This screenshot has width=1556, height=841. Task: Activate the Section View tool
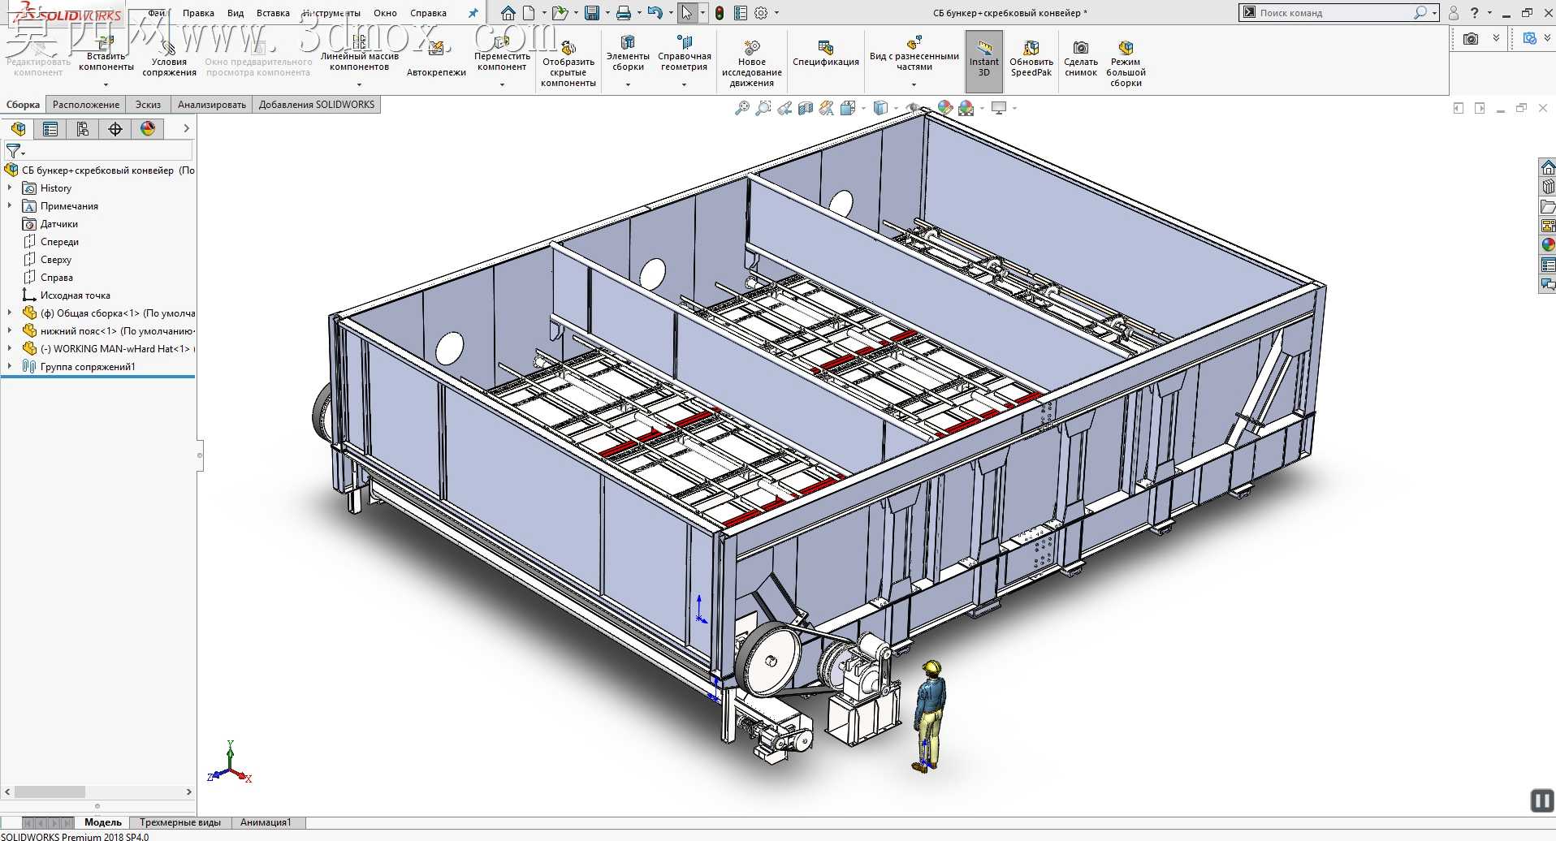click(x=805, y=108)
